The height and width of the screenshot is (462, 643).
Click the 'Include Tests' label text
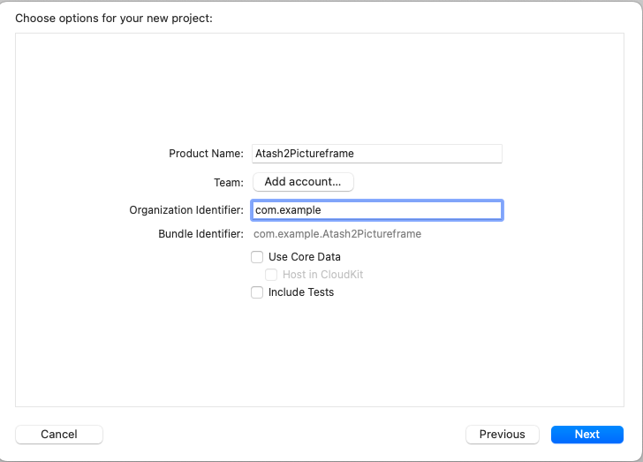click(301, 292)
